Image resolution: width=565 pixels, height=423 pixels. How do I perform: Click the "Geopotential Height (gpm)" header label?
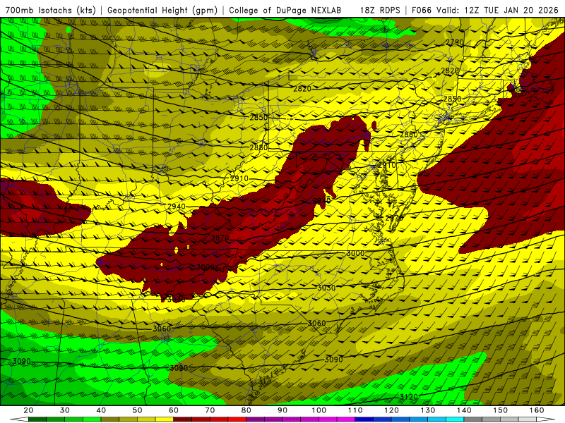pyautogui.click(x=162, y=10)
